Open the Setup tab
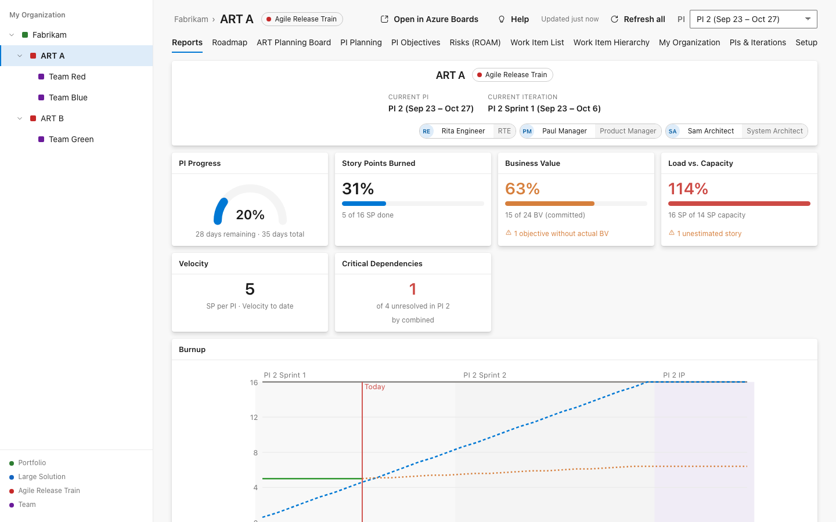The height and width of the screenshot is (522, 836). [806, 42]
